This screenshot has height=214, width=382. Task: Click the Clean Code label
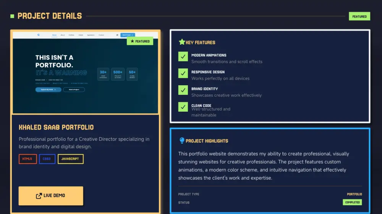point(201,105)
